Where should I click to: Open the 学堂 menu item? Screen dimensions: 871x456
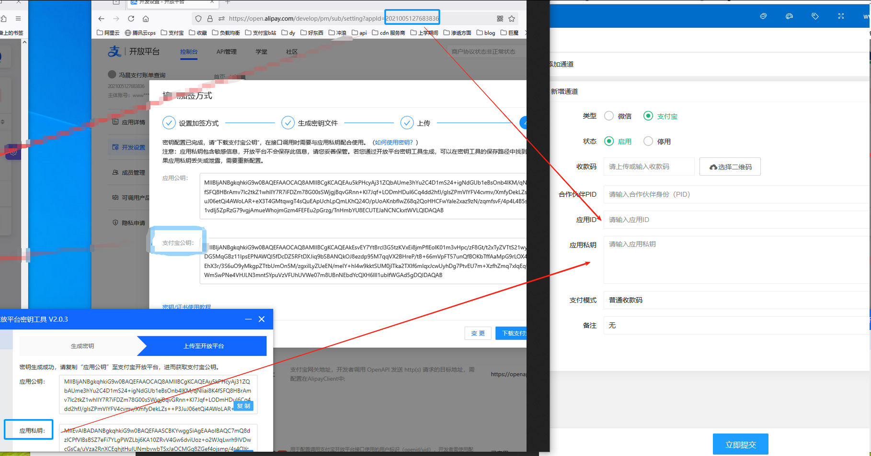point(262,52)
